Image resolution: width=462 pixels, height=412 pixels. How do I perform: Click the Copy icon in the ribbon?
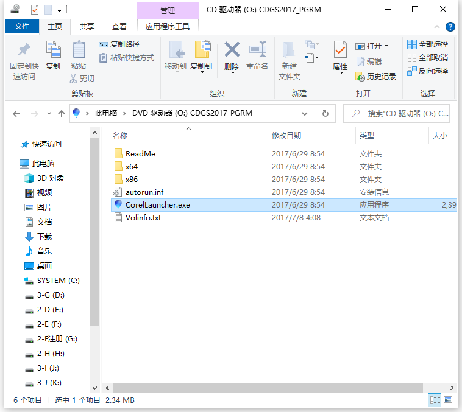53,50
